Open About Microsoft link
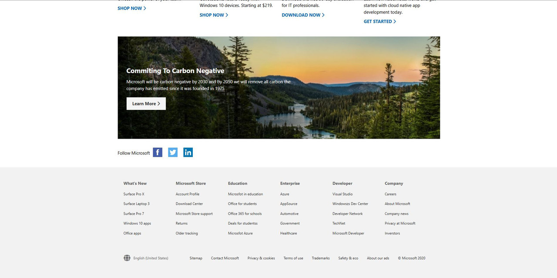The width and height of the screenshot is (557, 278). tap(397, 204)
